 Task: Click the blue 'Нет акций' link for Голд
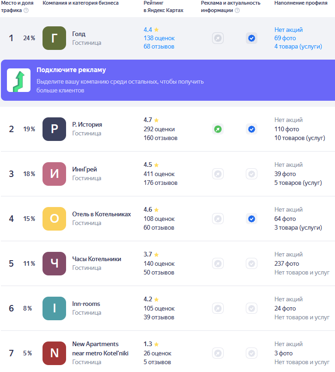(288, 30)
